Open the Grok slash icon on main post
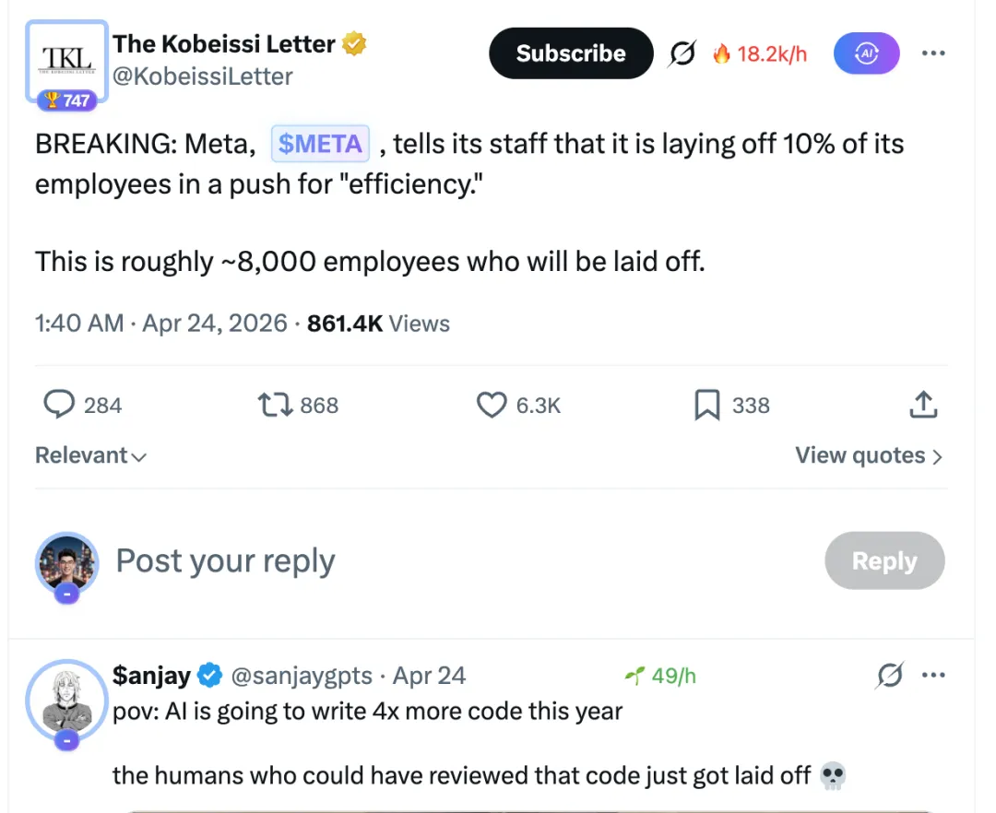Screen dimensions: 996x813 click(x=682, y=54)
